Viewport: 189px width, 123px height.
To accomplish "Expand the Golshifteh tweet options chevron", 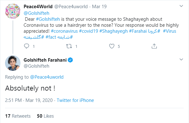I will click(181, 59).
